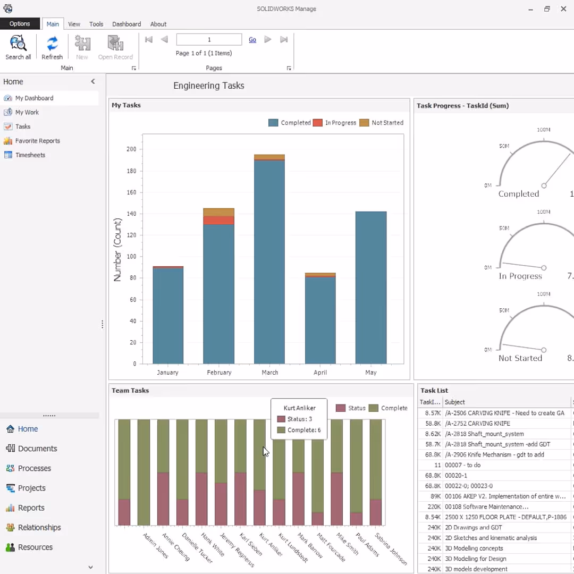Viewport: 574px width, 574px height.
Task: Open the Main group dialog launcher
Action: tap(133, 69)
